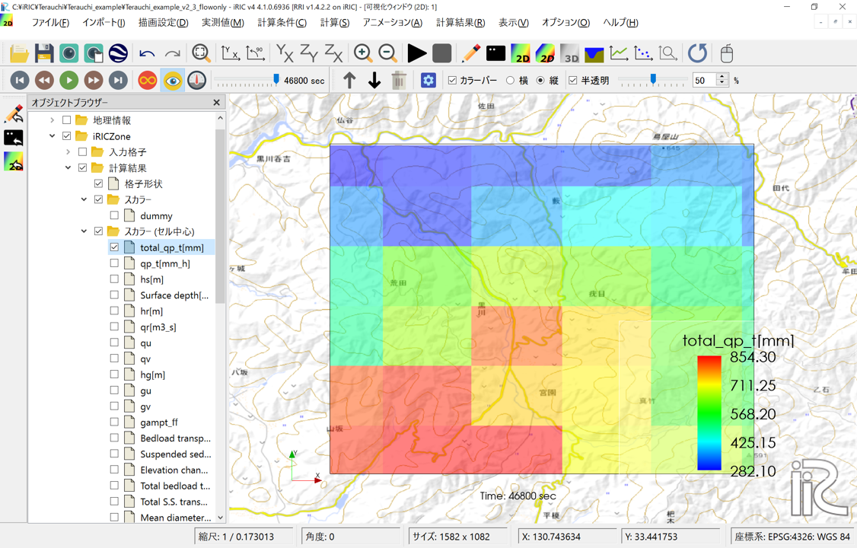
Task: Open a new 2D post-processing window
Action: click(x=521, y=53)
